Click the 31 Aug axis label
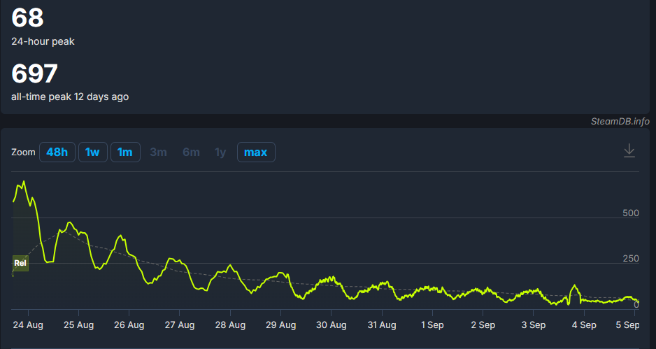656x349 pixels. [x=382, y=325]
